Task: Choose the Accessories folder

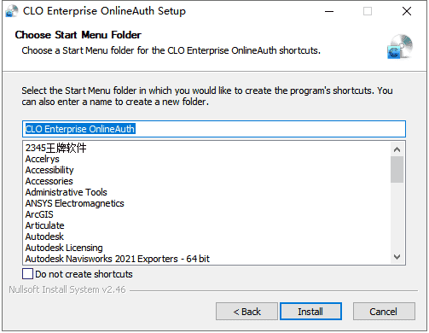Action: (x=49, y=181)
